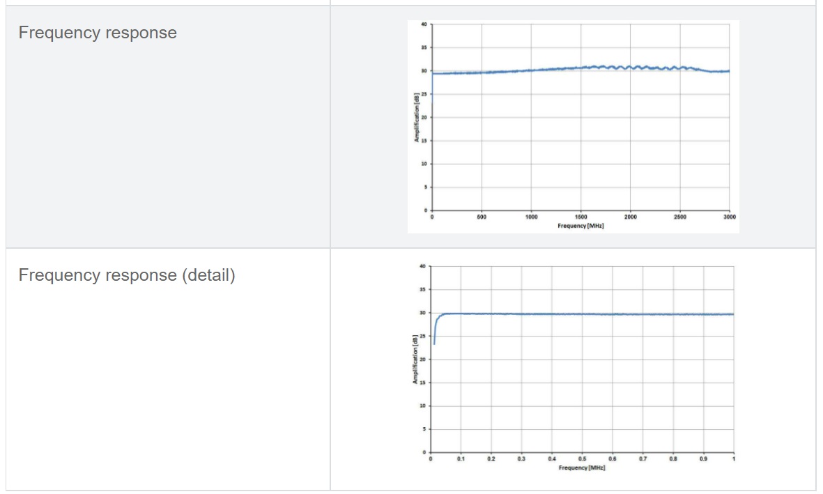The image size is (823, 494).
Task: Click the 2500 tick label on upper chart
Action: (x=679, y=217)
